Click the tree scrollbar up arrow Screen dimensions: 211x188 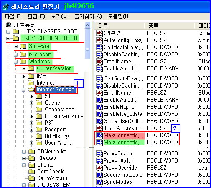87,25
